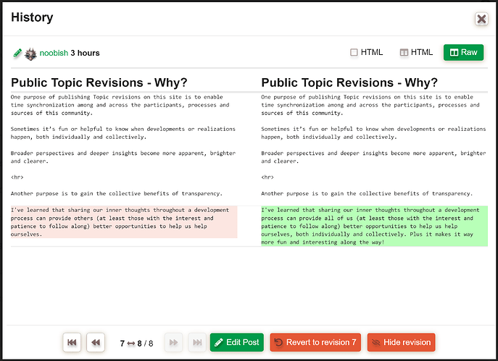This screenshot has width=498, height=361.
Task: Click 'Another purpose is to gain' line in left pane
Action: point(117,193)
